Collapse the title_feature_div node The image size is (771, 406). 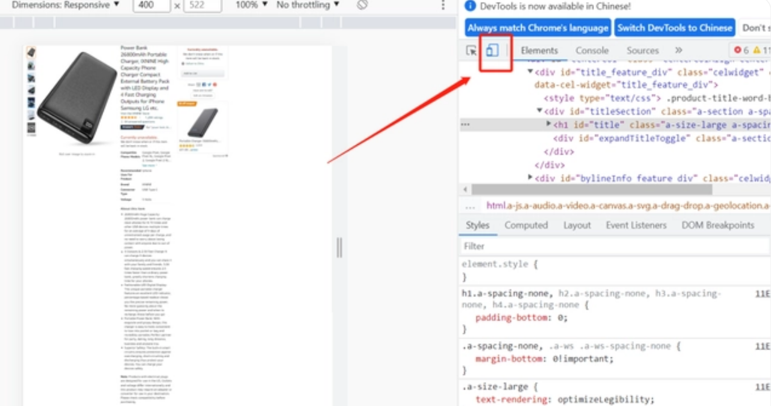coord(530,72)
